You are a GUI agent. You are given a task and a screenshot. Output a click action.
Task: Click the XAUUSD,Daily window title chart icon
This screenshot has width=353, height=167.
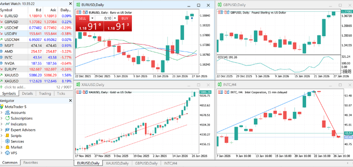point(78,84)
